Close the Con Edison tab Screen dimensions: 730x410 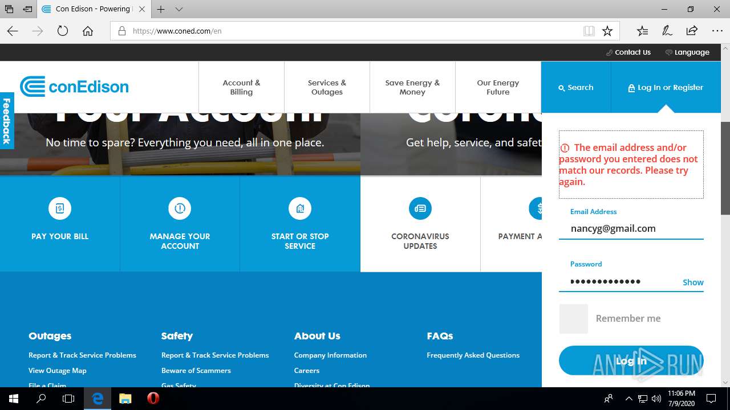coord(142,9)
